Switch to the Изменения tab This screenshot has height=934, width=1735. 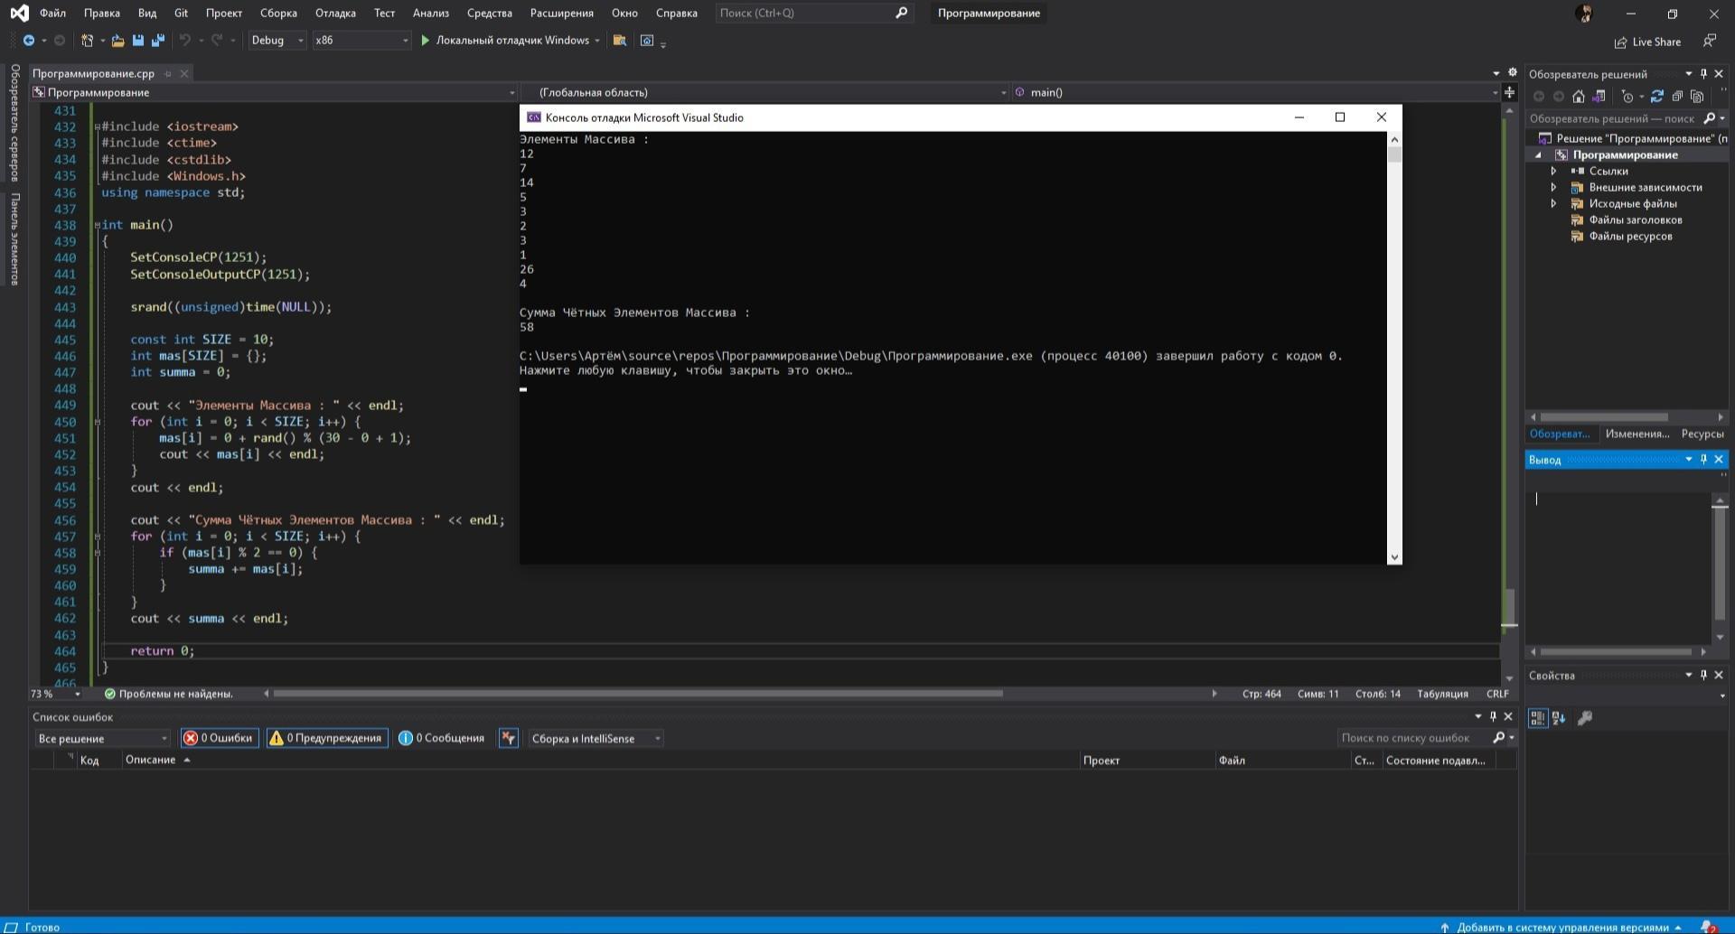[x=1637, y=434]
